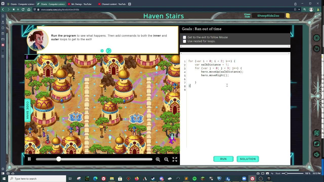
Task: Toggle the game fullscreen icon on right edge
Action: (317, 144)
